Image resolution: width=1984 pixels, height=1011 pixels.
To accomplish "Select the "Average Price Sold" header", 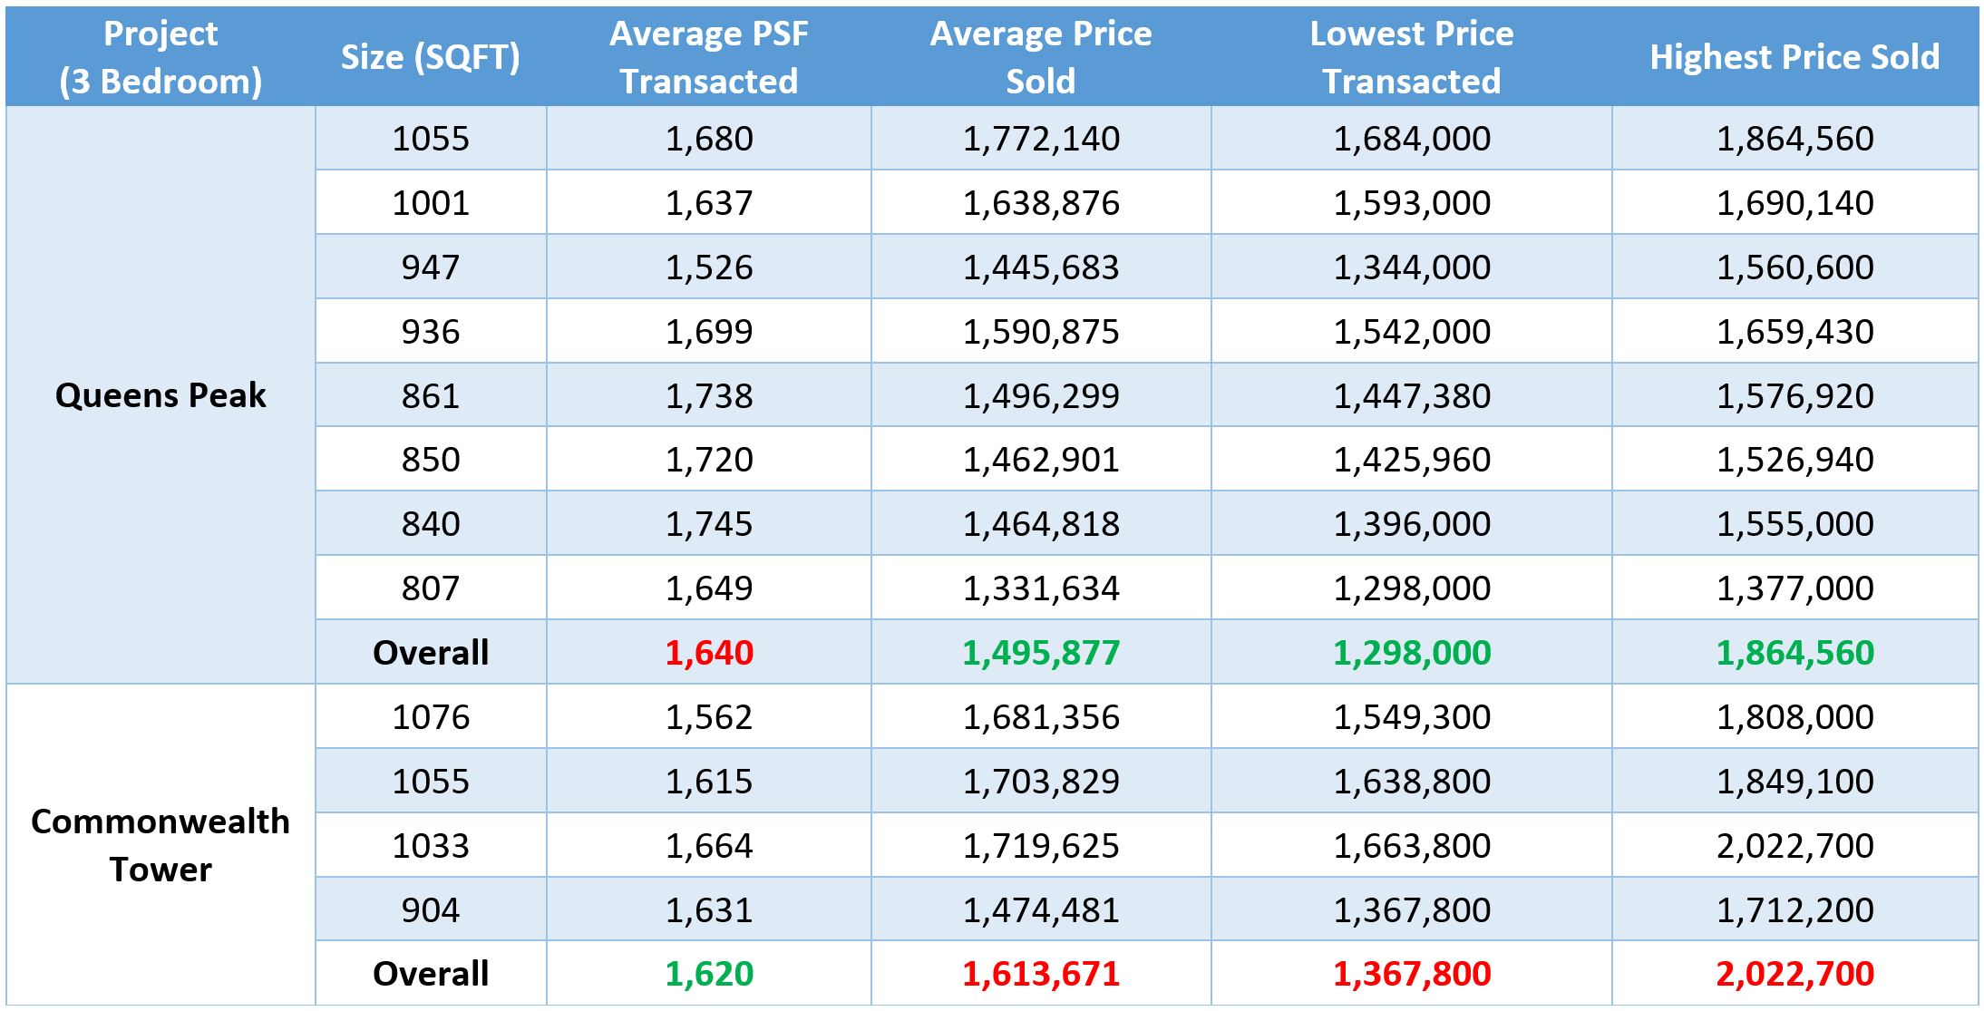I will pyautogui.click(x=1041, y=56).
